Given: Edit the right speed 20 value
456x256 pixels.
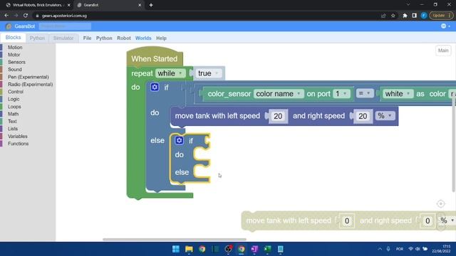Looking at the screenshot, I should (363, 116).
